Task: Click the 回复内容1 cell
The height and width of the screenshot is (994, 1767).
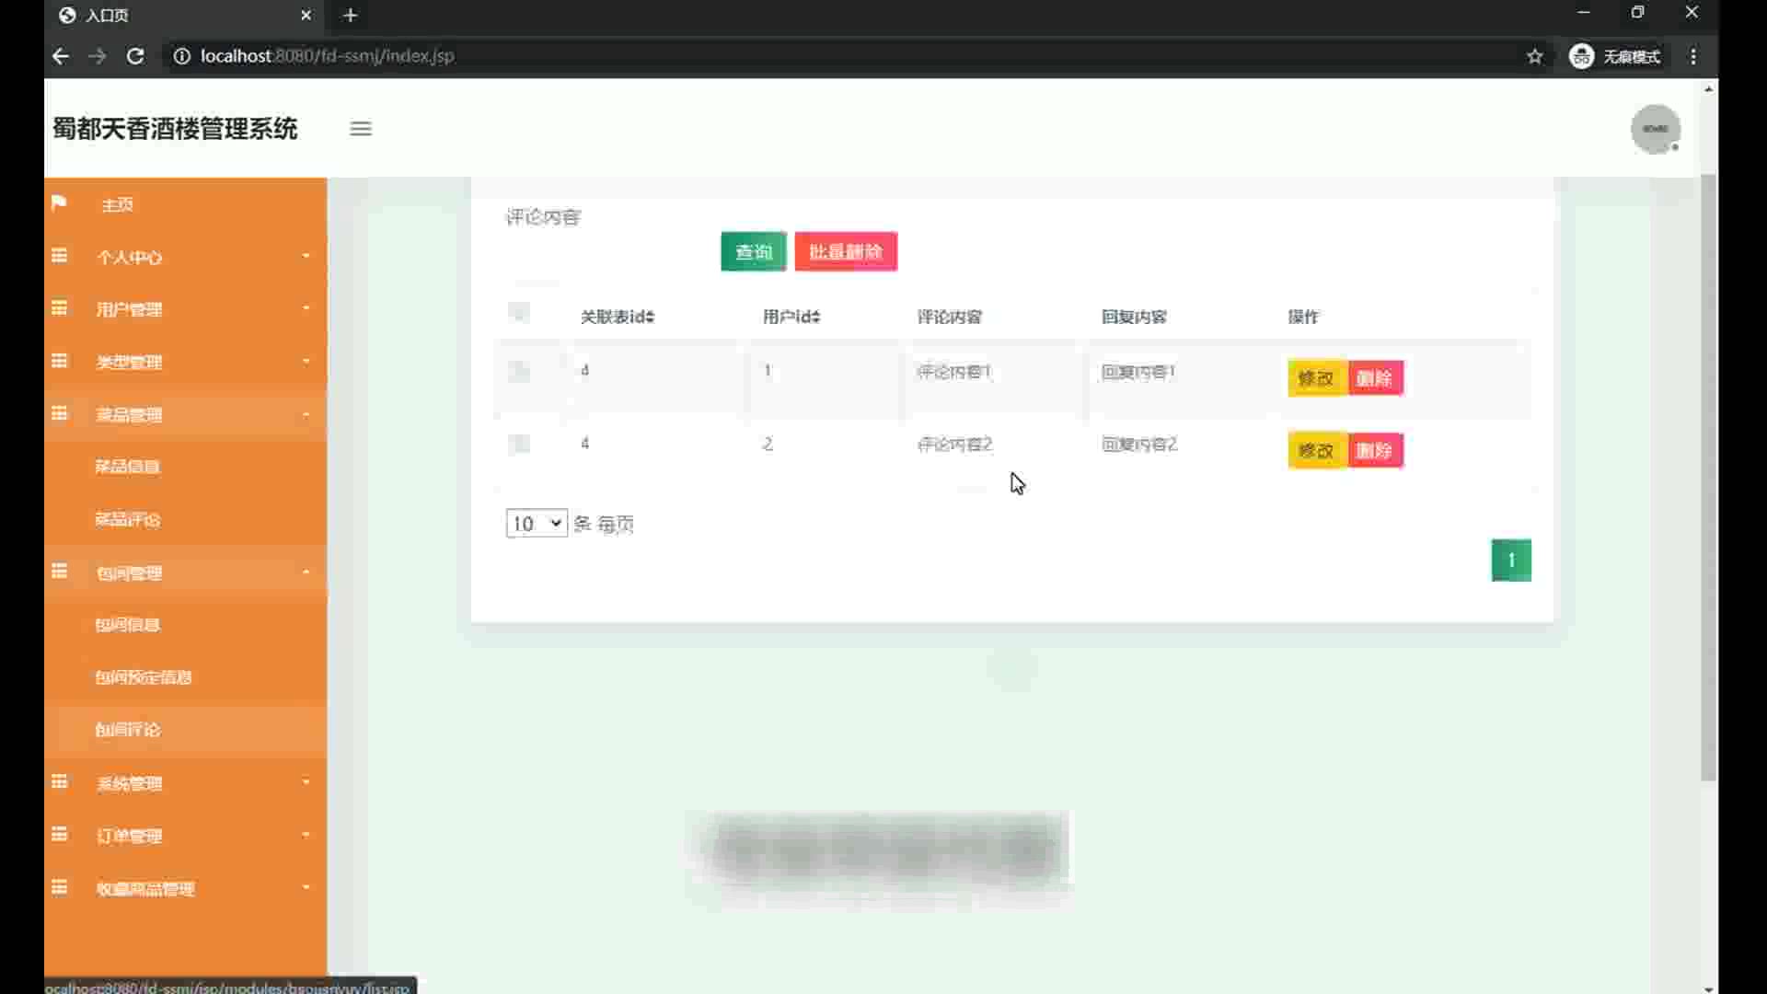Action: (1138, 372)
